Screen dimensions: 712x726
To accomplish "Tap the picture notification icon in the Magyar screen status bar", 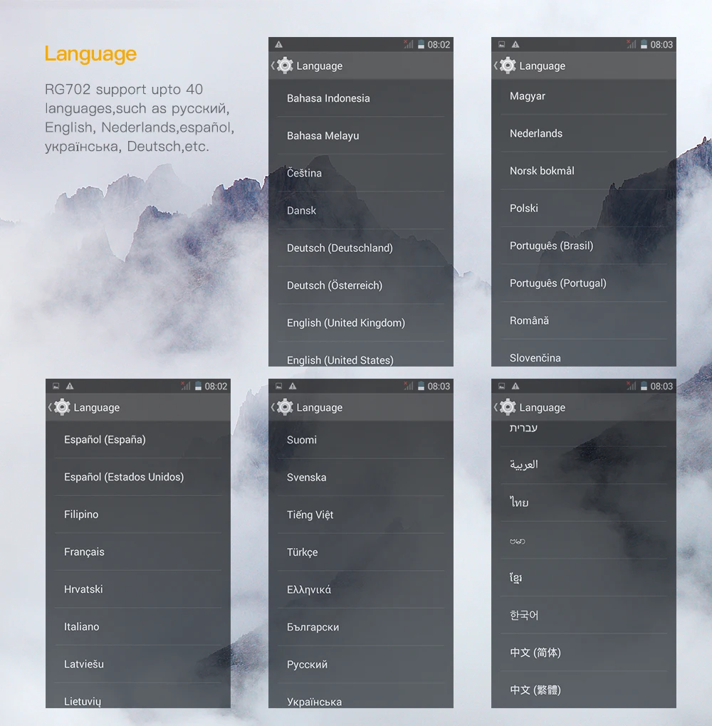I will point(502,44).
